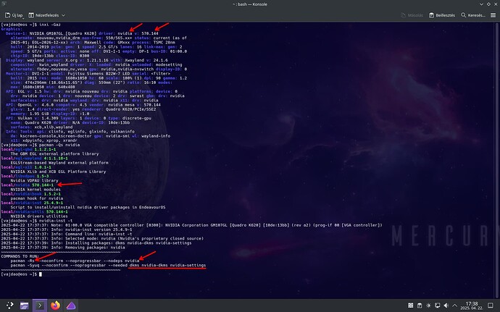This screenshot has height=312, width=500.
Task: Select the Konsole terminal taskbar entry
Action: [x=40, y=305]
